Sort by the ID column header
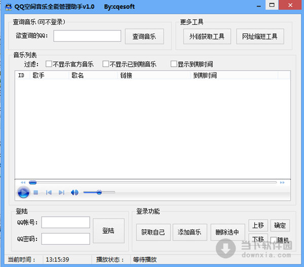304x267 pixels. click(22, 75)
